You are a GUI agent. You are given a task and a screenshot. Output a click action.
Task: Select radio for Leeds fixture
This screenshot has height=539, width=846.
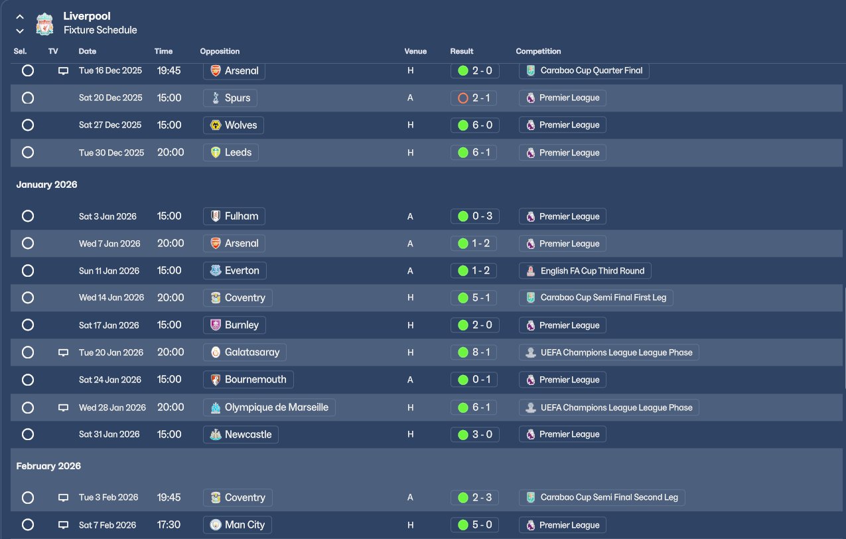pos(28,152)
